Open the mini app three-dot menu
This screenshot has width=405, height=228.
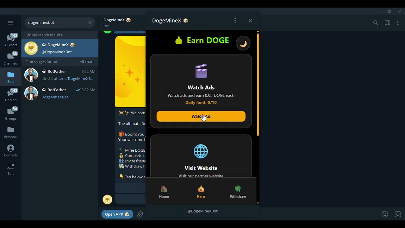(235, 20)
